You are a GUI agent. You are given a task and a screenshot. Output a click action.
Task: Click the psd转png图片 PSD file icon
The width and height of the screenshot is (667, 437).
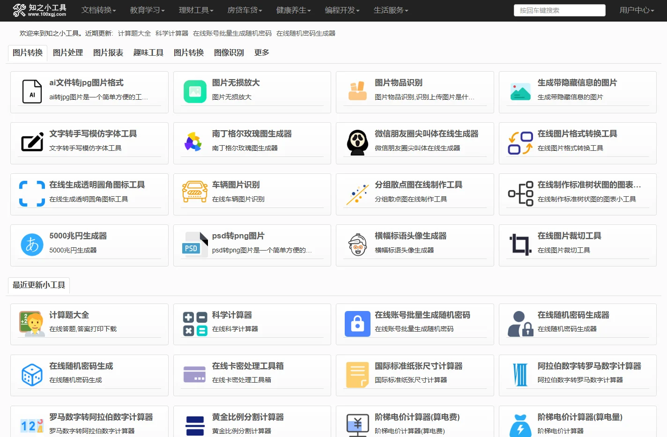point(195,244)
